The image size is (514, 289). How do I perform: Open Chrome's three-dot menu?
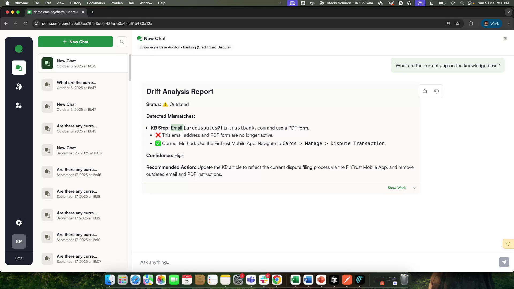click(x=508, y=24)
